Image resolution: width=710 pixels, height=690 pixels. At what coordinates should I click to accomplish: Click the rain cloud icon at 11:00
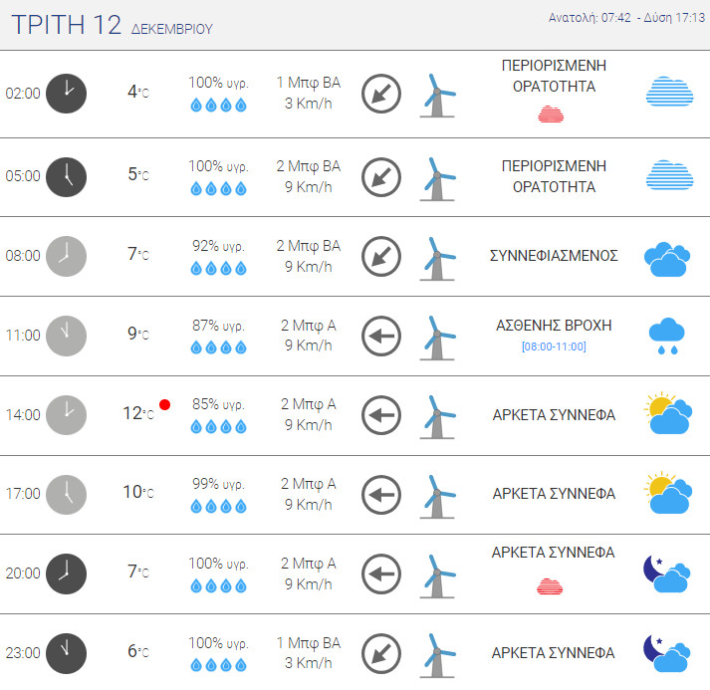click(x=666, y=337)
